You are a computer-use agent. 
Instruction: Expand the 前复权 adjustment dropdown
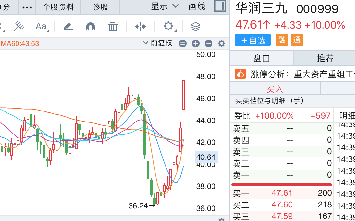158,43
